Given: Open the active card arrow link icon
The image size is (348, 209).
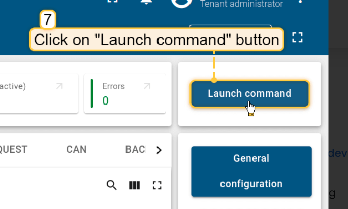Looking at the screenshot, I should click(x=59, y=86).
